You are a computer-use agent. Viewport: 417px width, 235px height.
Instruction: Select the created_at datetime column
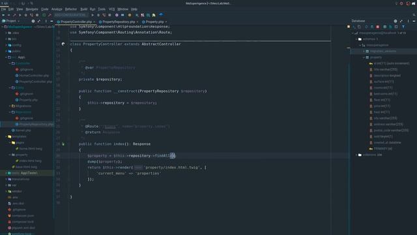click(x=385, y=143)
